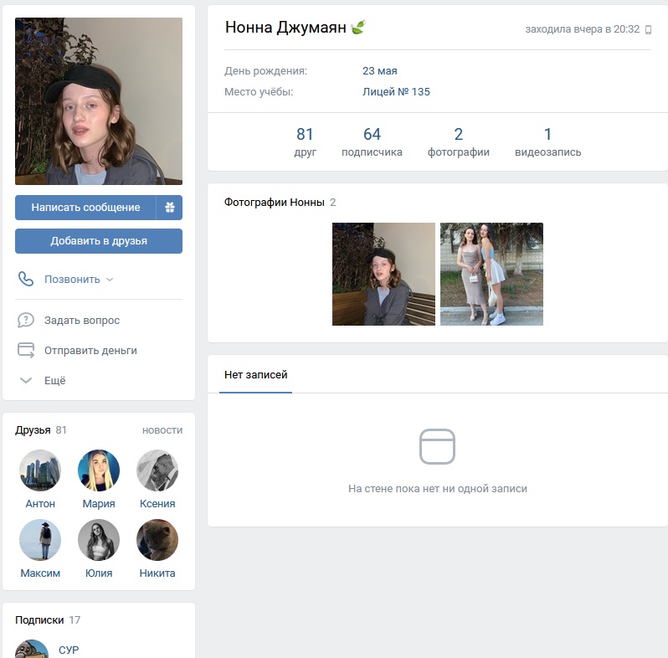This screenshot has width=668, height=658.
Task: Click the mobile device icon near last seen
Action: tap(649, 29)
